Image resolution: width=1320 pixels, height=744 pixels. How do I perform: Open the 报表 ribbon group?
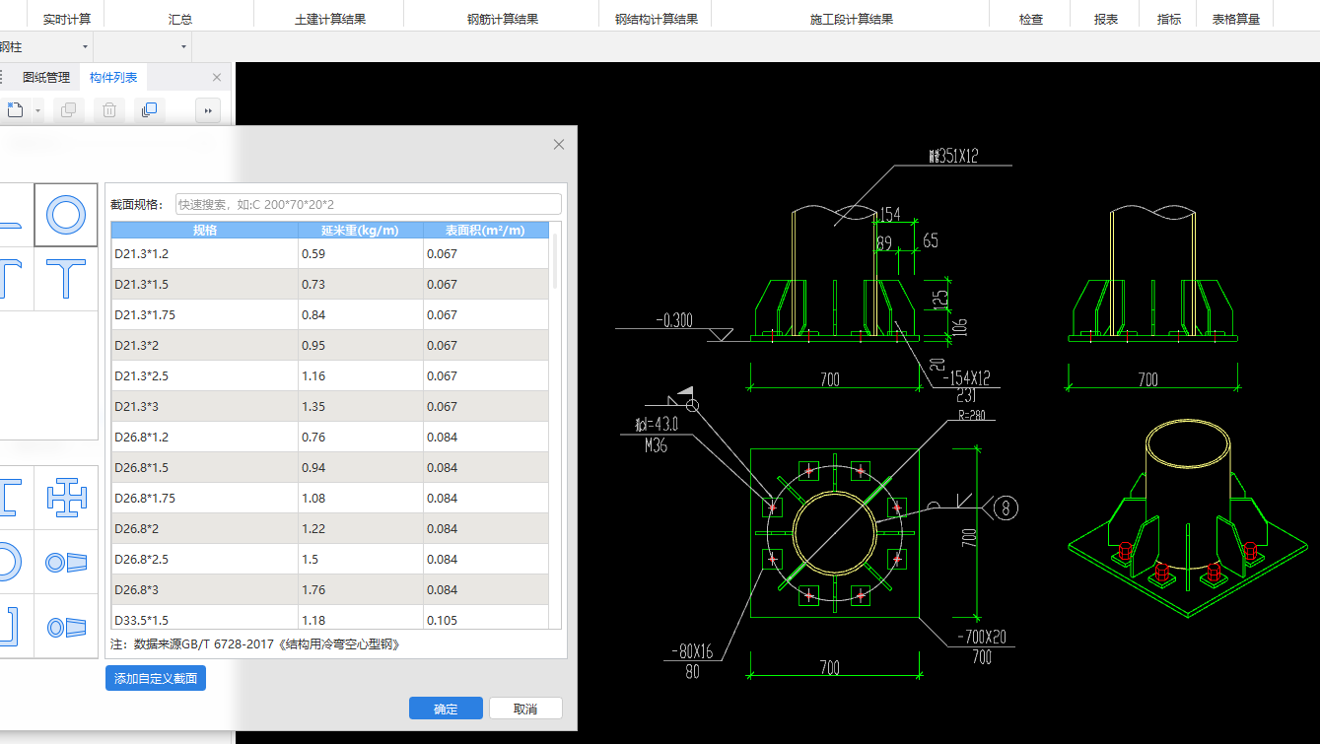point(1106,20)
